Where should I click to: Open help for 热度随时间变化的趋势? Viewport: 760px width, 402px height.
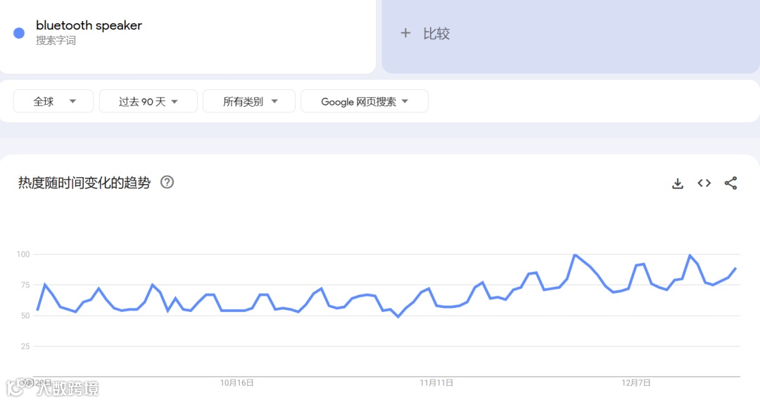point(167,182)
